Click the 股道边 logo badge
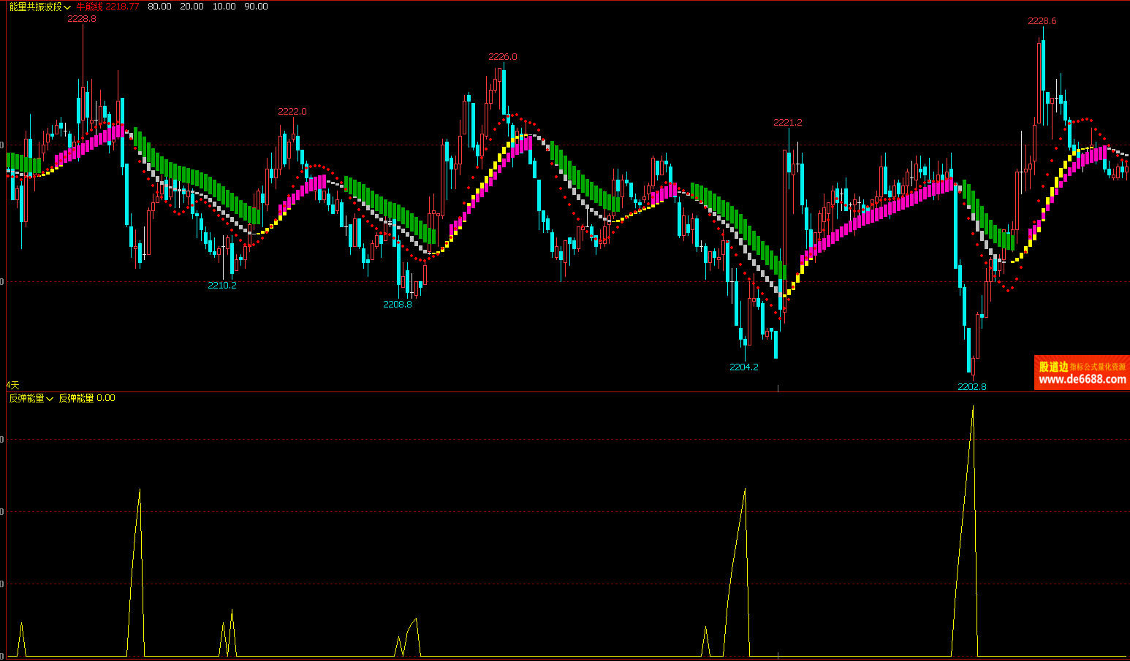Image resolution: width=1130 pixels, height=661 pixels. point(1053,367)
